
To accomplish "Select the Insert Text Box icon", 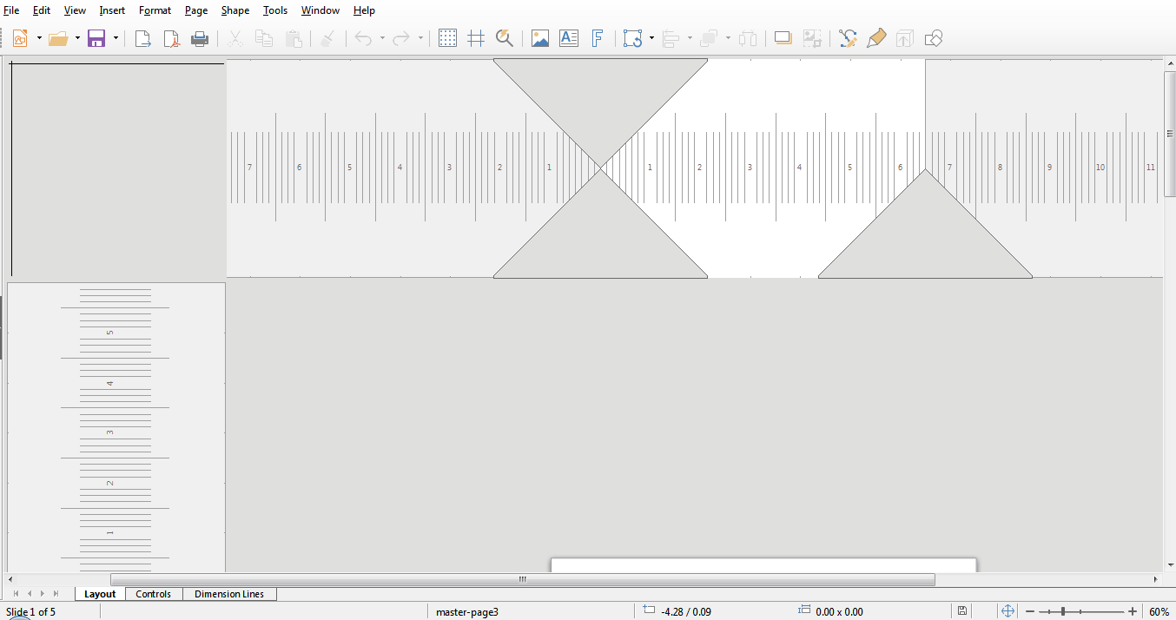I will click(569, 38).
